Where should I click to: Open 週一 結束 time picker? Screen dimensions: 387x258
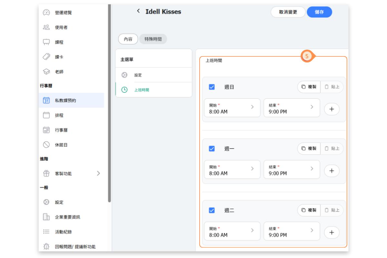point(292,169)
